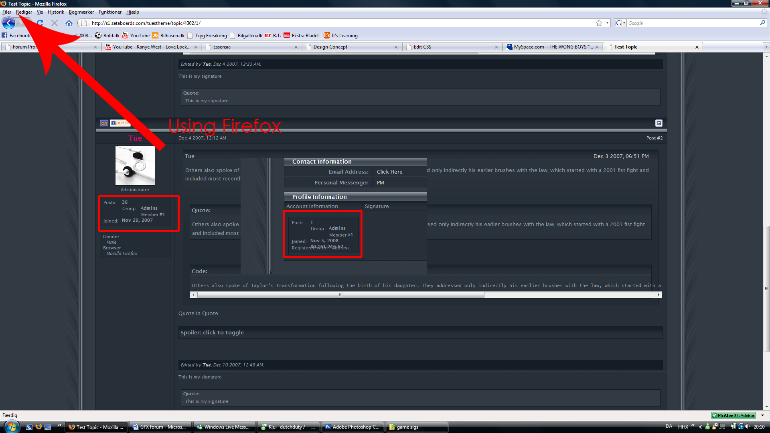Click Tue's avatar image
Viewport: 770px width, 433px height.
click(x=135, y=165)
